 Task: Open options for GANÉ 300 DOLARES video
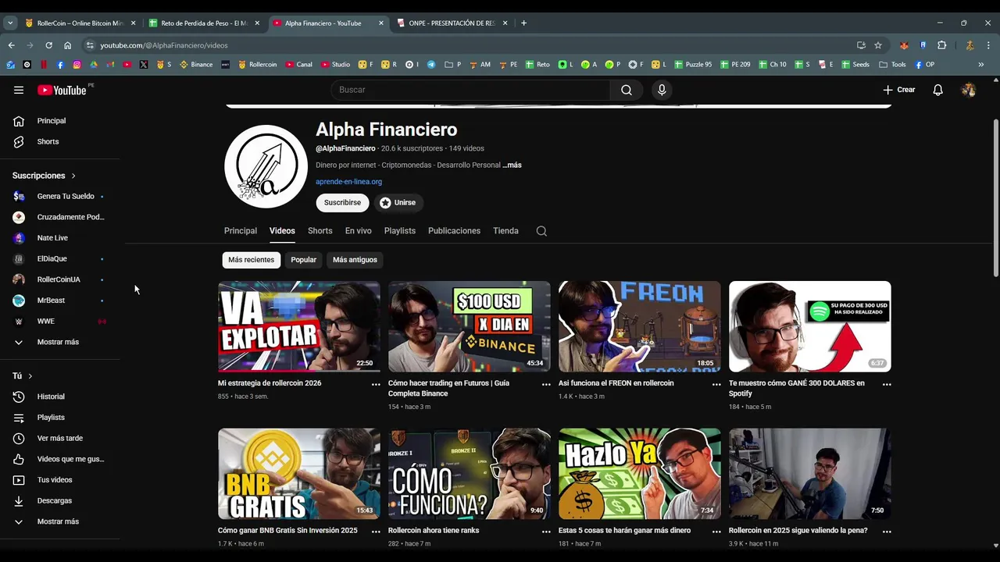click(887, 384)
